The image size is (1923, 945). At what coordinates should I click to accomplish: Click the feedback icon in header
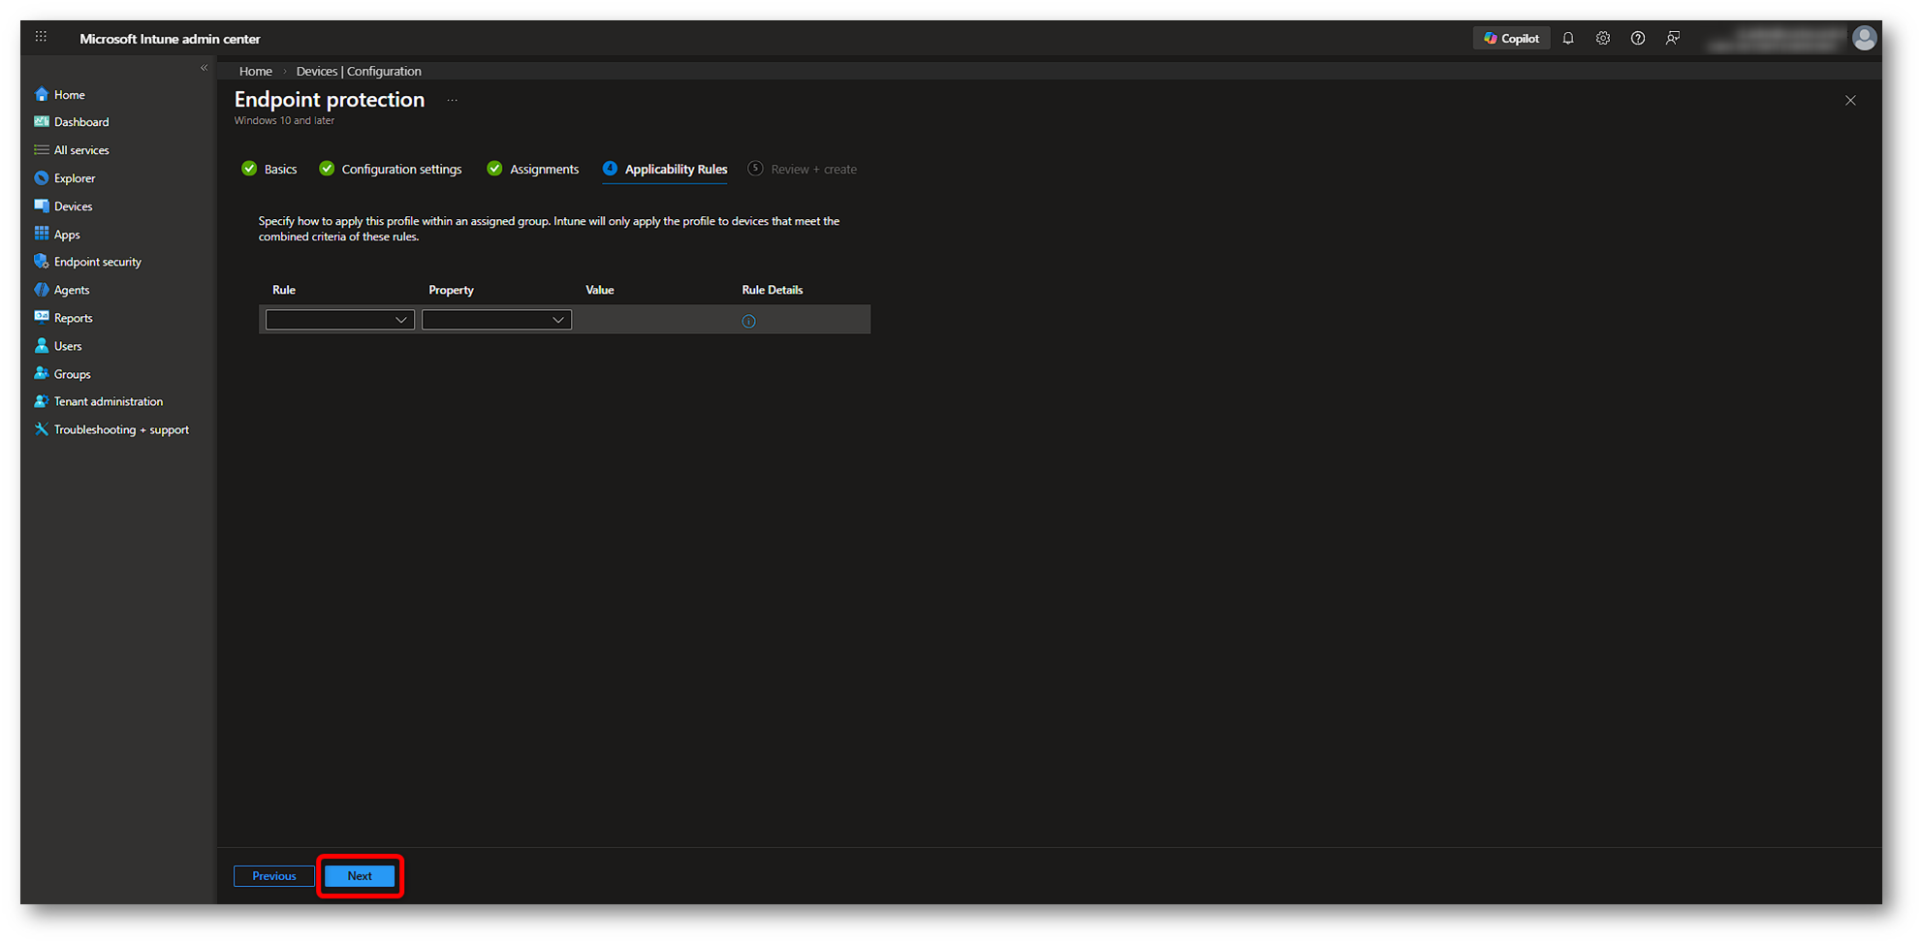pyautogui.click(x=1673, y=39)
